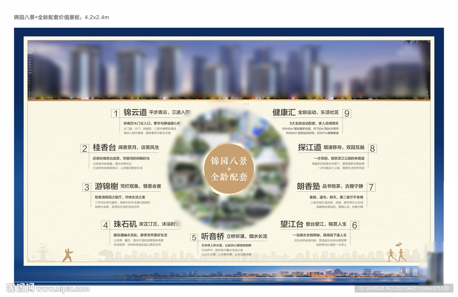458x297 pixels.
Task: Select the subtitle 品书悦茶，古雅宁静
Action: [343, 186]
